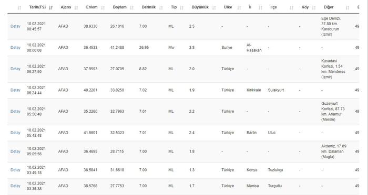Open Detay for Bartin Ulus earthquake
Screen dimensions: 368x195
[x=15, y=133]
